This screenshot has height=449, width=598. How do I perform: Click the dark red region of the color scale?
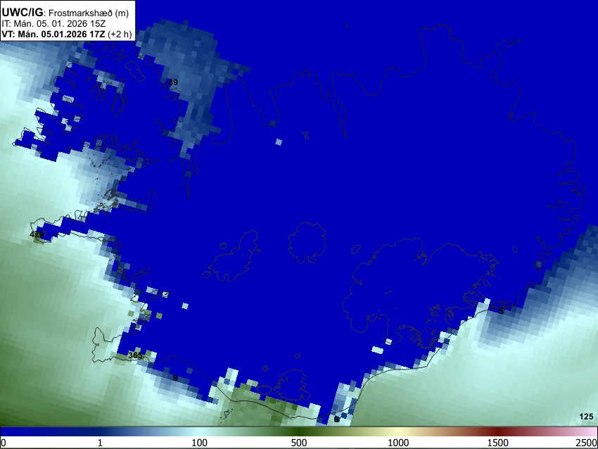tap(497, 431)
